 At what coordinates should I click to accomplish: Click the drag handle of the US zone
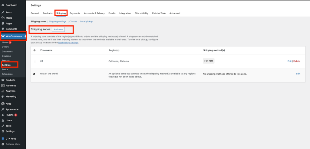tap(35, 61)
